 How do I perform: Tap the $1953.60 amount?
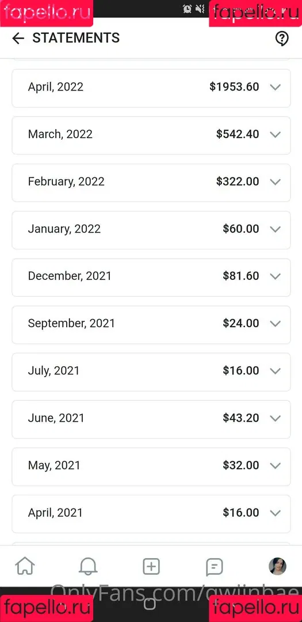coord(234,87)
